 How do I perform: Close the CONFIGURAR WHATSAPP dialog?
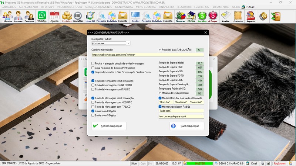[x=206, y=32]
